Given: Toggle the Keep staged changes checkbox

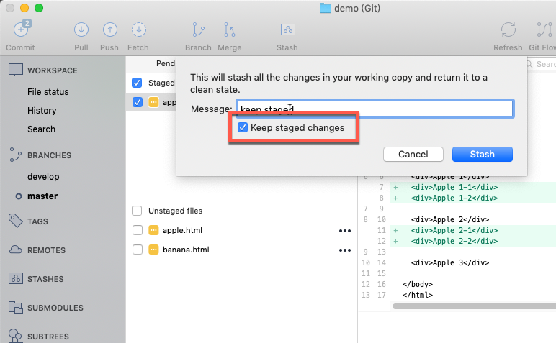Looking at the screenshot, I should (243, 127).
